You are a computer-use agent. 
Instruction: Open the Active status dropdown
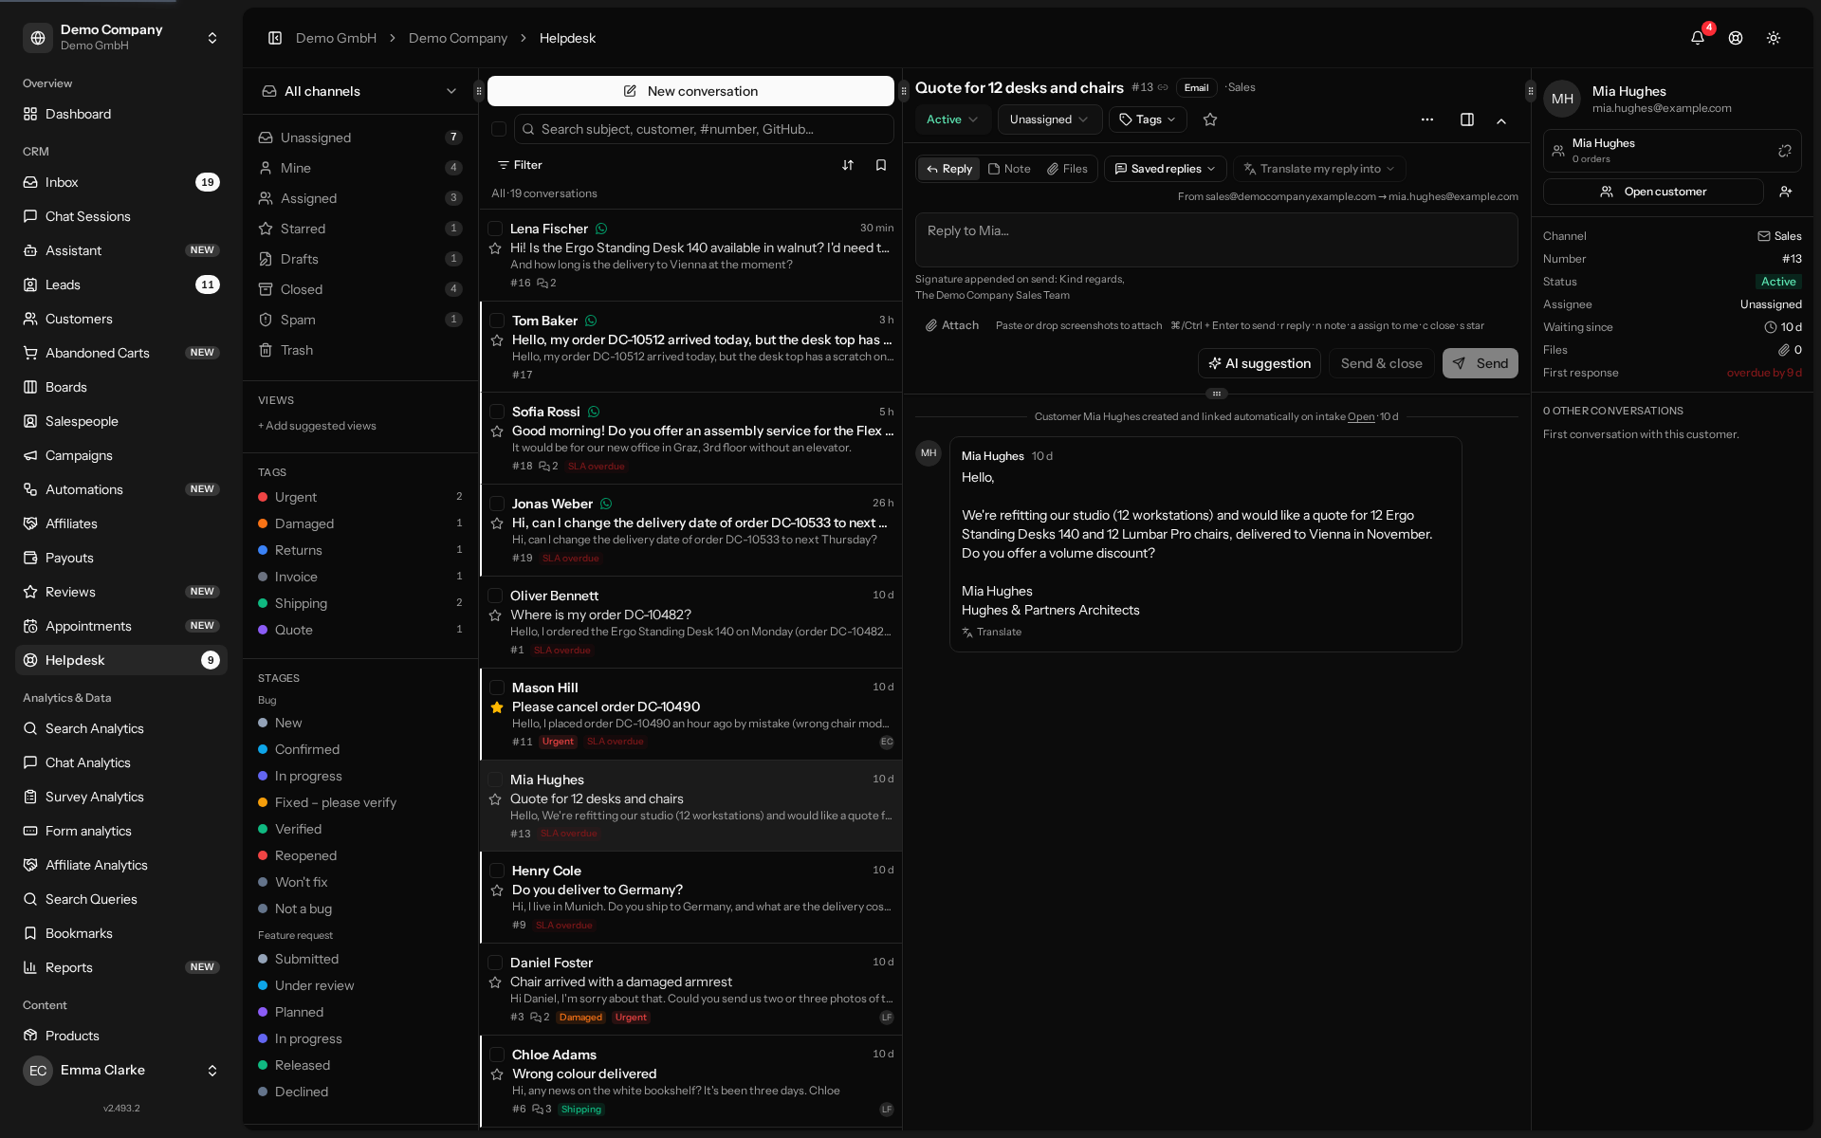pyautogui.click(x=952, y=119)
